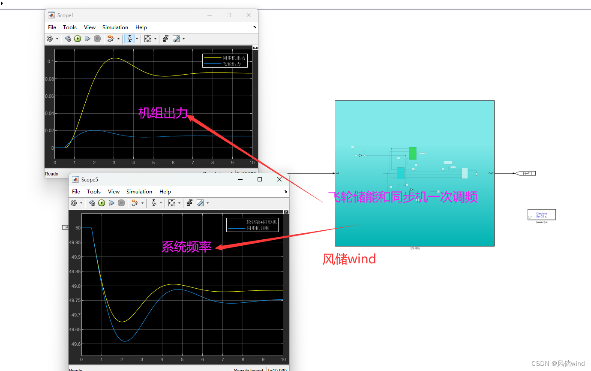Screen dimensions: 591x371
Task: Click the Stop button in Scope5 toolbar
Action: [x=121, y=203]
